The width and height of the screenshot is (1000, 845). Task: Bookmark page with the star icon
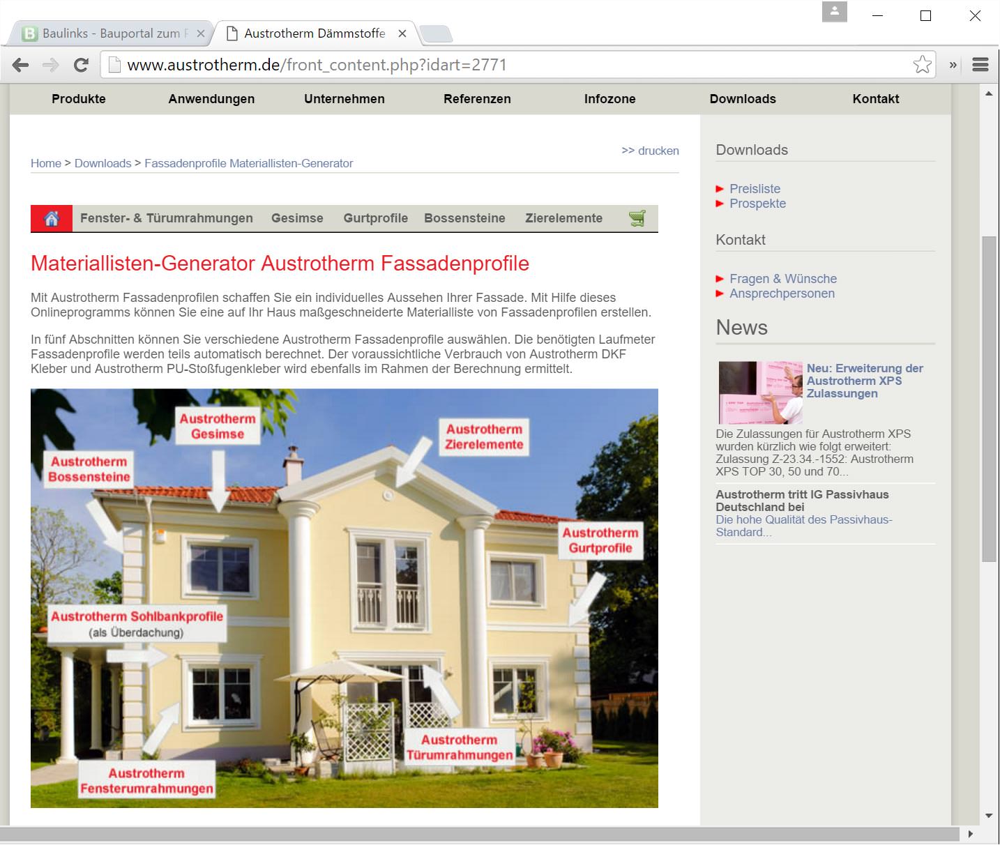pos(922,64)
